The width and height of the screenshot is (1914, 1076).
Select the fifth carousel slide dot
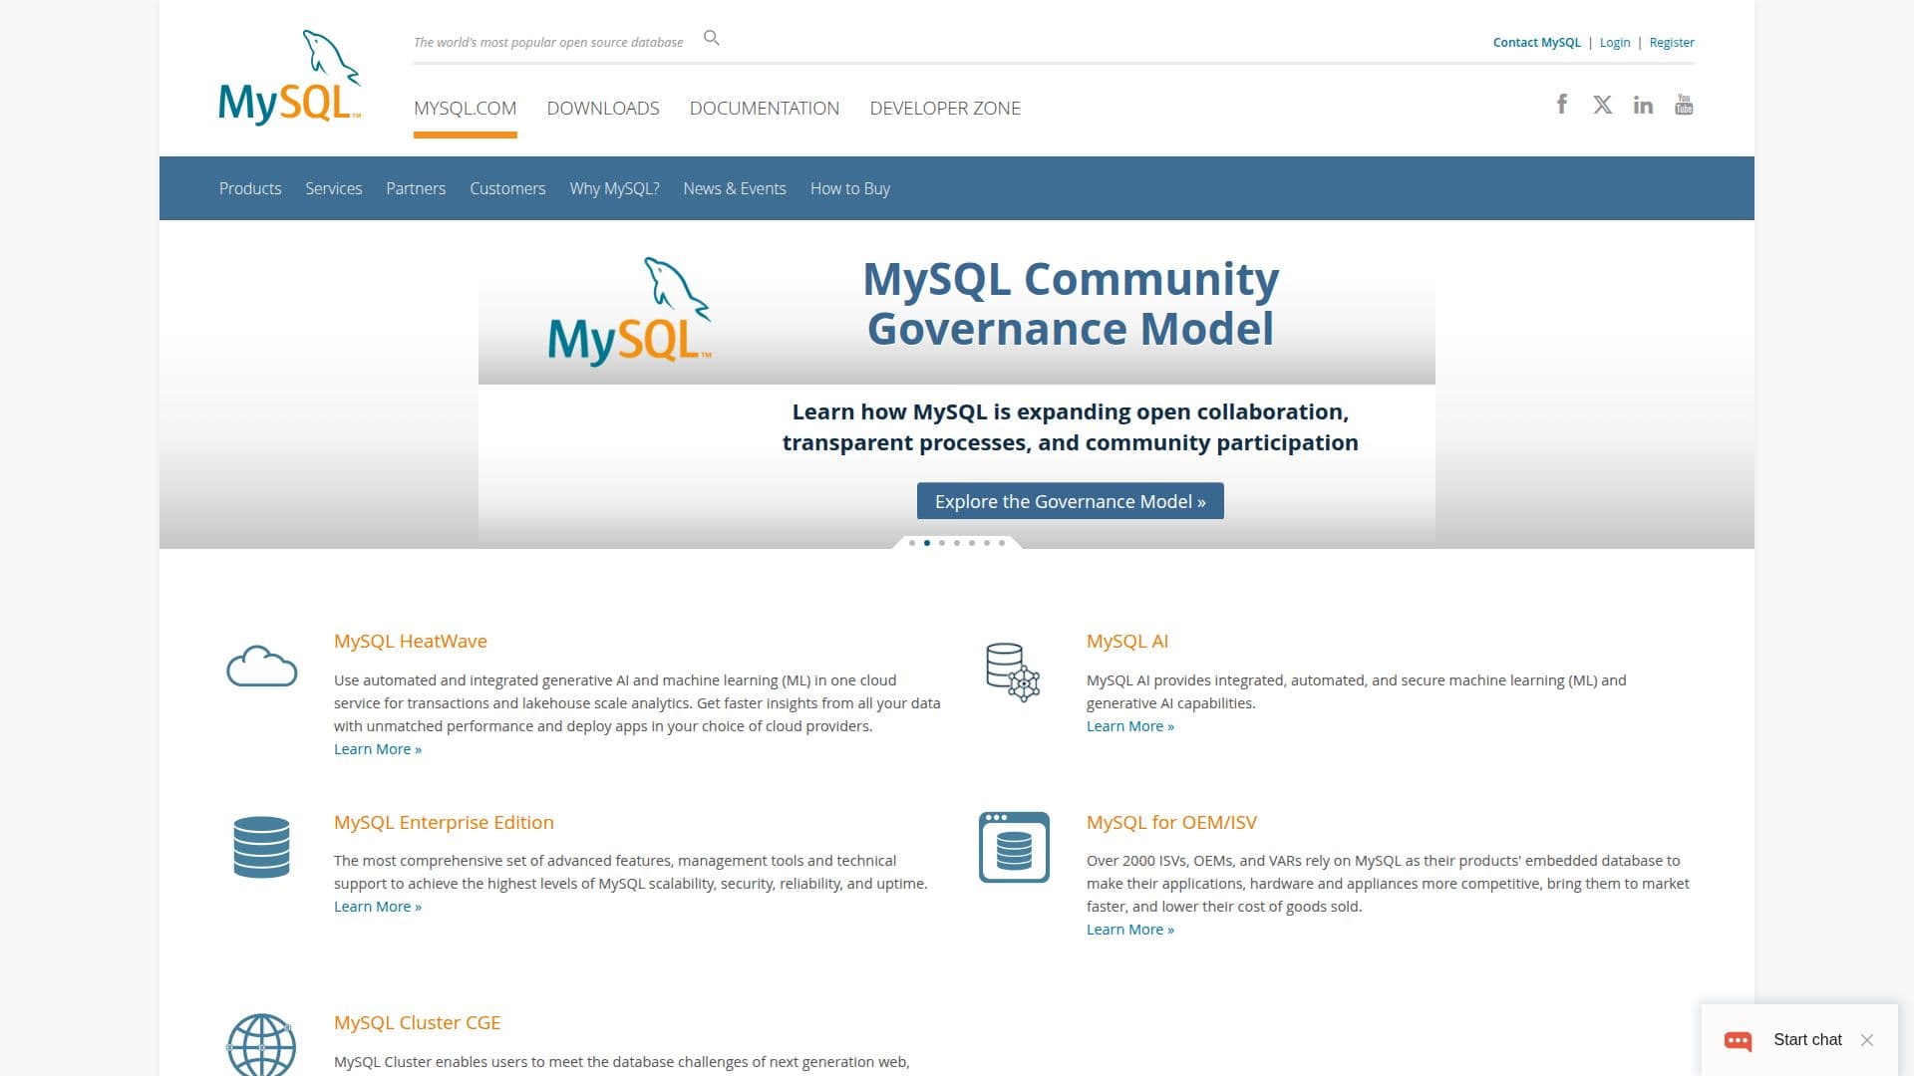pos(972,543)
